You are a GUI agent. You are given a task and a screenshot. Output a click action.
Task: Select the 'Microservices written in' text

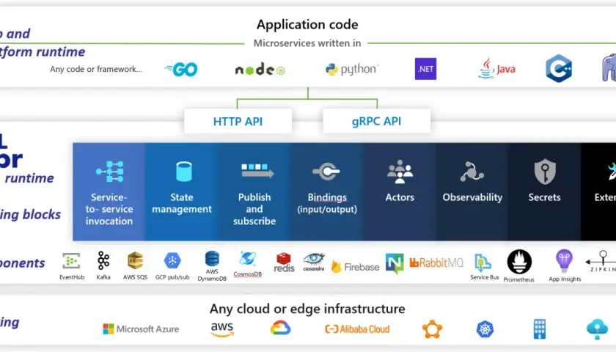[307, 43]
